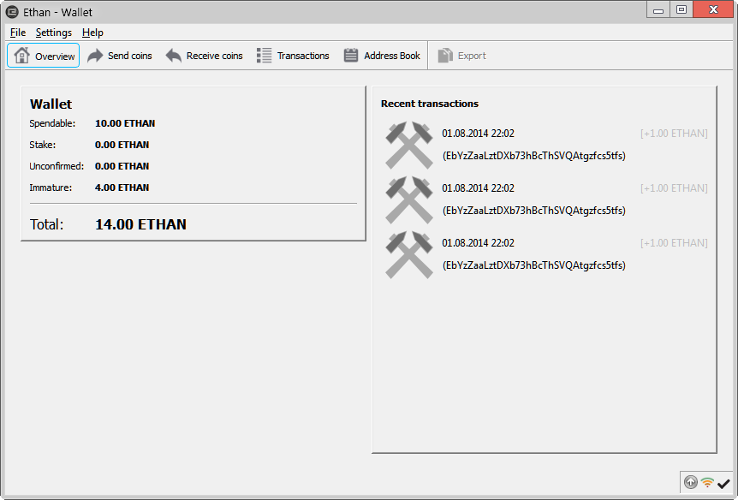Click the mining hammers icon of the middle transaction
The width and height of the screenshot is (738, 500).
pos(409,199)
